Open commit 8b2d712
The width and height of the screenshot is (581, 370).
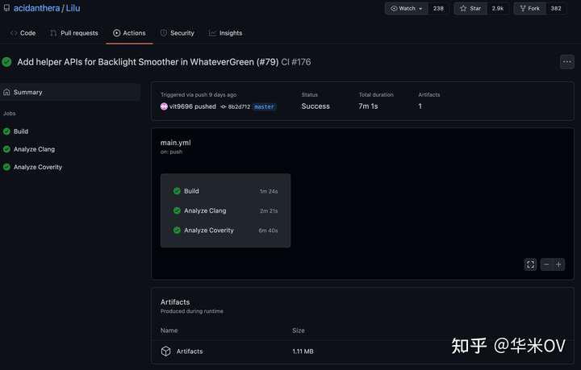pyautogui.click(x=239, y=106)
